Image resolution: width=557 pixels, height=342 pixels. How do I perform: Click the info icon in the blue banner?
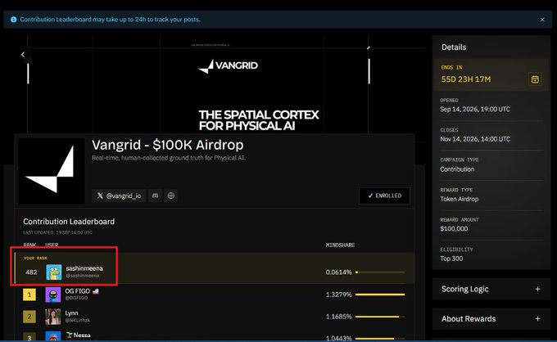pyautogui.click(x=13, y=20)
